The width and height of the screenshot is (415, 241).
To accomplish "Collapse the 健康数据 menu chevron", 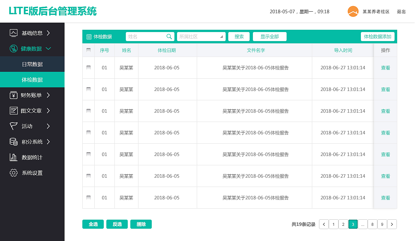I will 49,49.
